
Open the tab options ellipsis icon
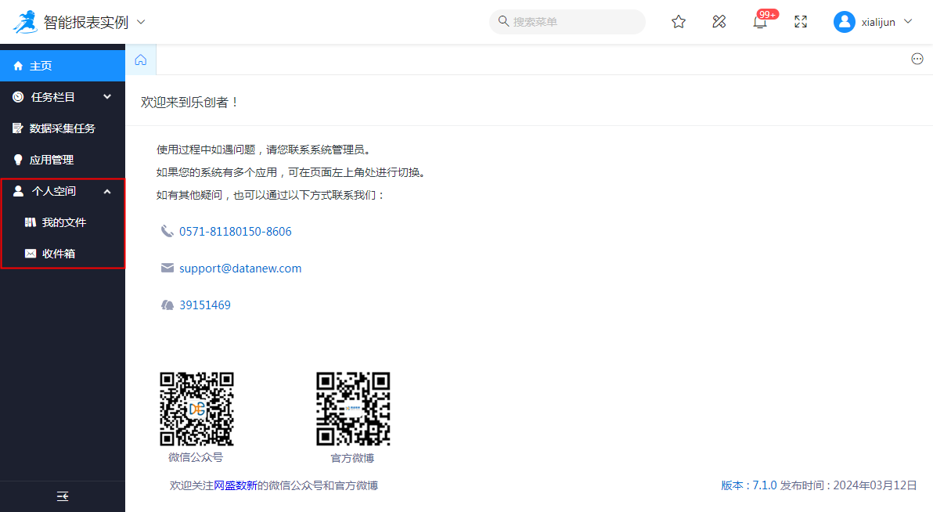(x=917, y=59)
